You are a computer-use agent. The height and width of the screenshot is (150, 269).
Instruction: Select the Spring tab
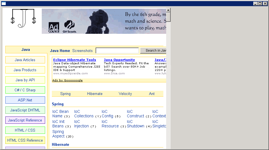65,94
